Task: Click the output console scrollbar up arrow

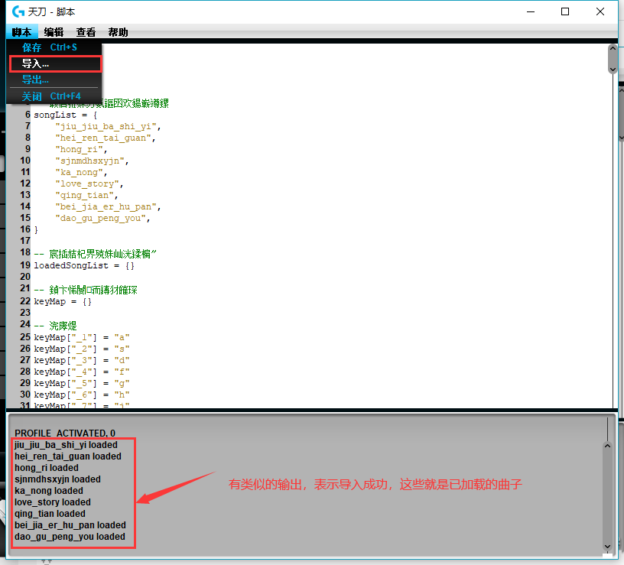Action: 607,446
